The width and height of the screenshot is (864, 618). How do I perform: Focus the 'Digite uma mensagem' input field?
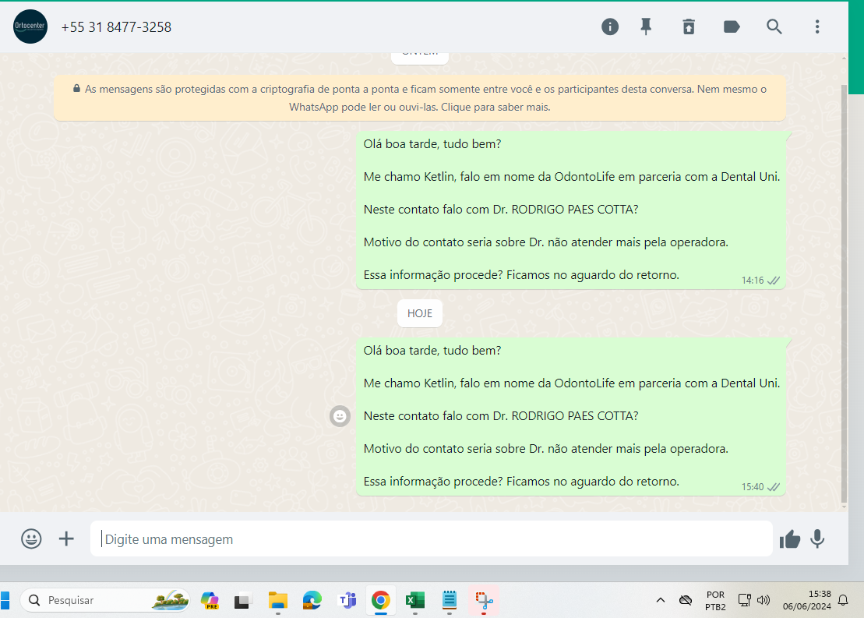tap(432, 539)
